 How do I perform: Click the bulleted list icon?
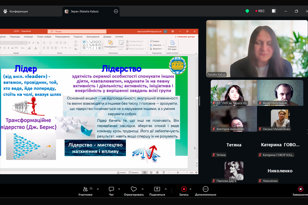pos(44,43)
